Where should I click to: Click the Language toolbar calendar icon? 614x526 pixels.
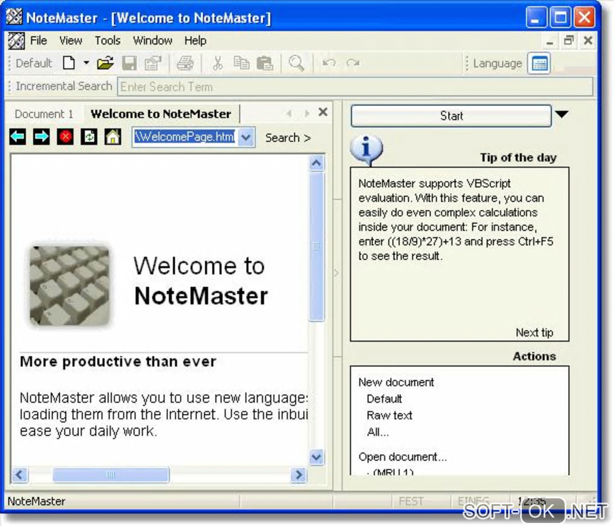539,63
